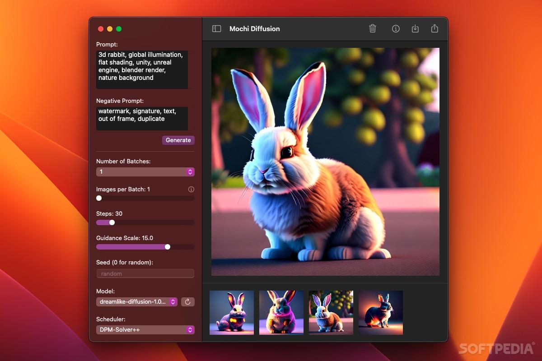Open the Model dropdown dreamlike-diffusion
Viewport: 542px width, 361px height.
pyautogui.click(x=136, y=302)
